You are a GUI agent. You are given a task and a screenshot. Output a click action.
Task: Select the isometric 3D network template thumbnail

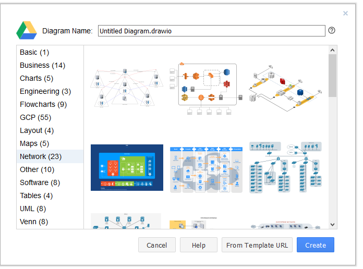pos(285,88)
